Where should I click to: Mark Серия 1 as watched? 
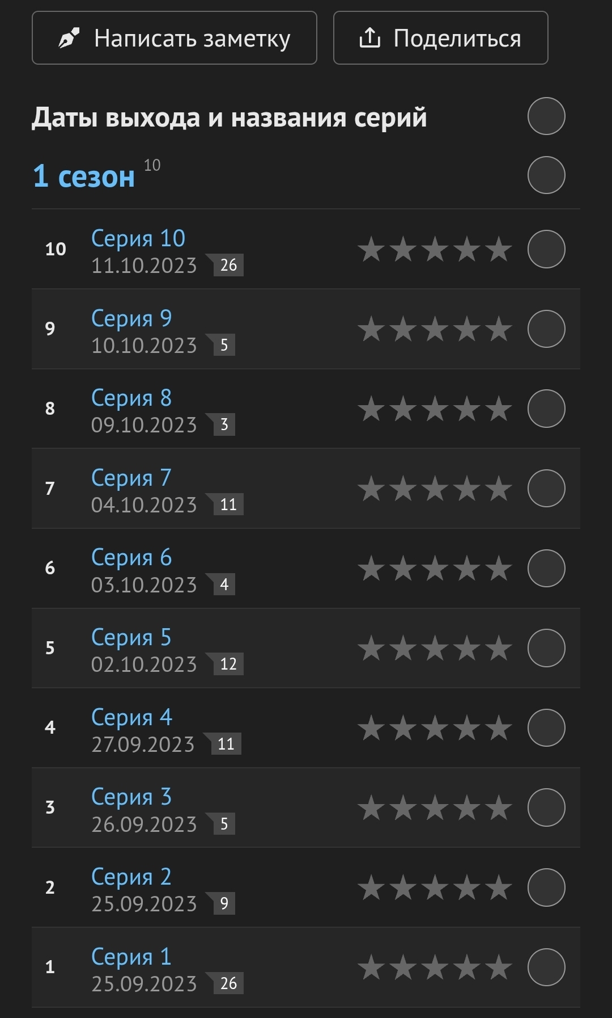[x=546, y=967]
